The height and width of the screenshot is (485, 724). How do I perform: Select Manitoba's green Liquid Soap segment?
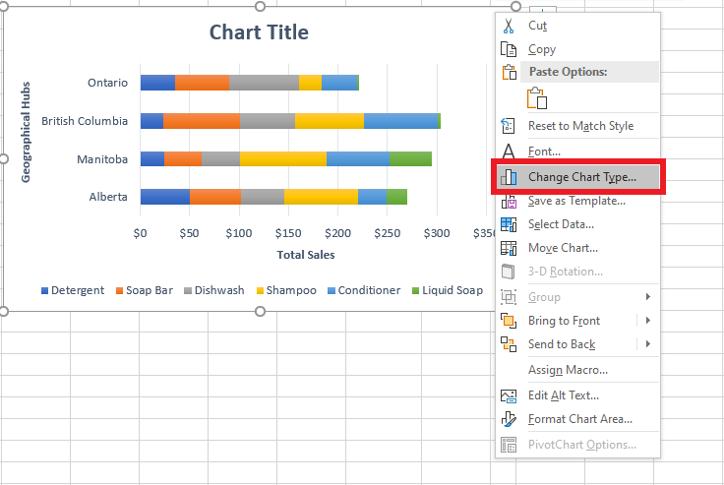(x=410, y=159)
